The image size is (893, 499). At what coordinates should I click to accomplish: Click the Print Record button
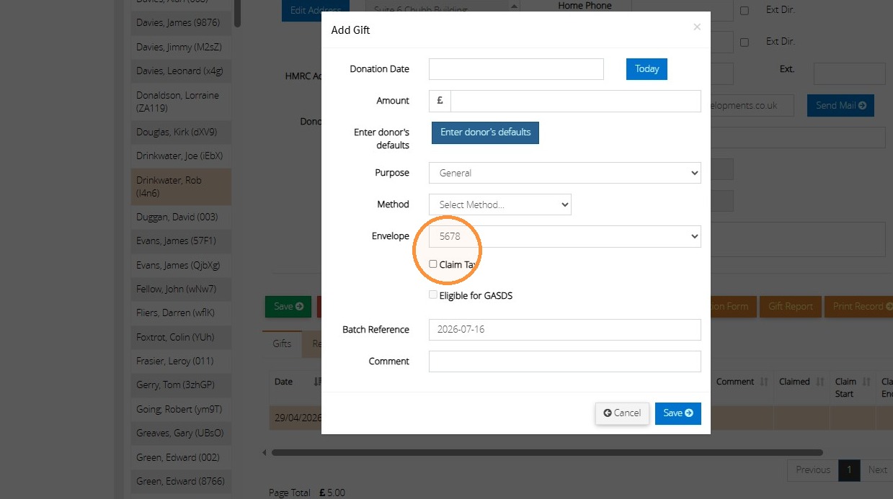click(858, 307)
